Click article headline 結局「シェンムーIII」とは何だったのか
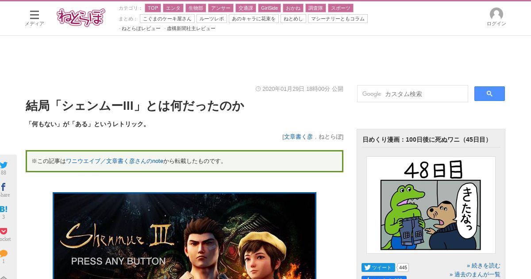 point(135,106)
